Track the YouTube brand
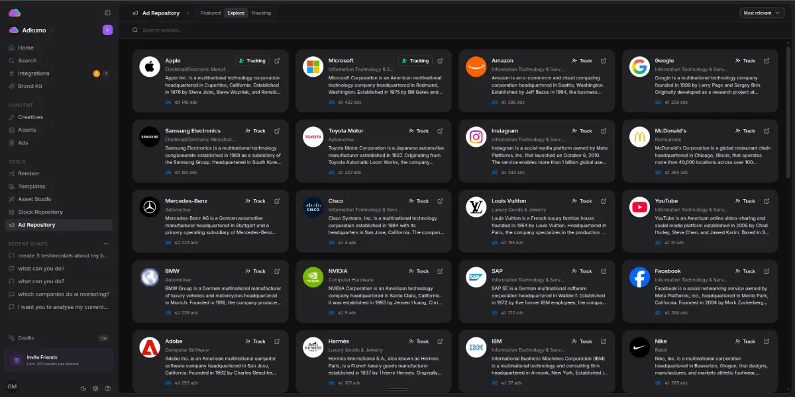Viewport: 795px width, 397px height. pyautogui.click(x=746, y=201)
